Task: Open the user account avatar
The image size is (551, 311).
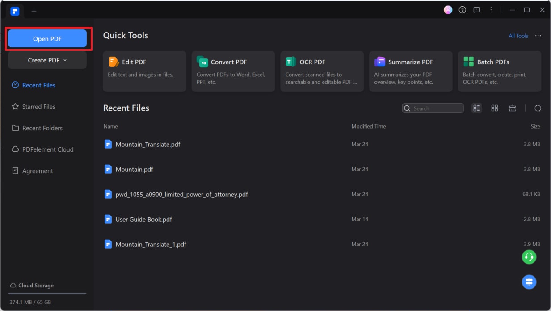Action: coord(448,10)
